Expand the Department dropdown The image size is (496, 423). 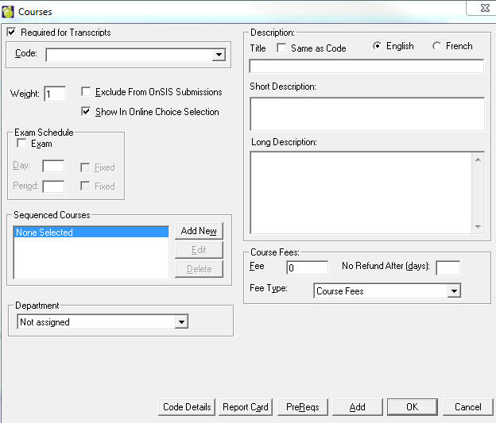[182, 322]
